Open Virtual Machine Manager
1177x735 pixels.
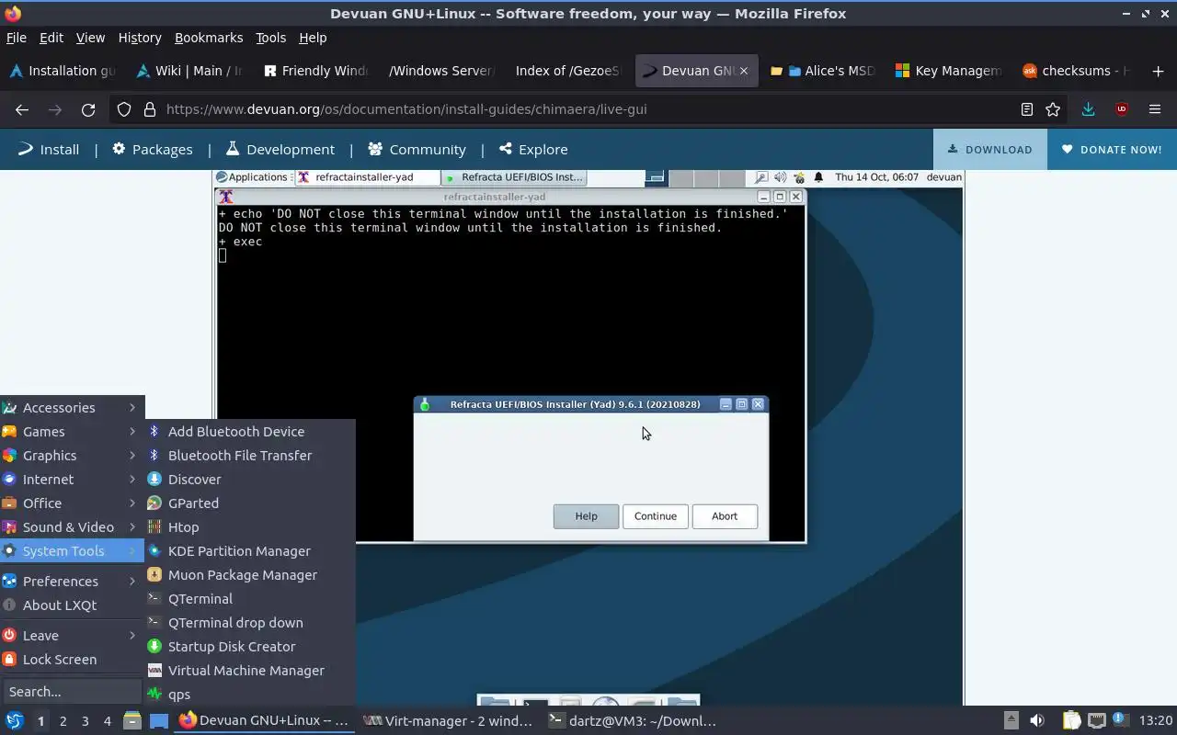tap(249, 670)
